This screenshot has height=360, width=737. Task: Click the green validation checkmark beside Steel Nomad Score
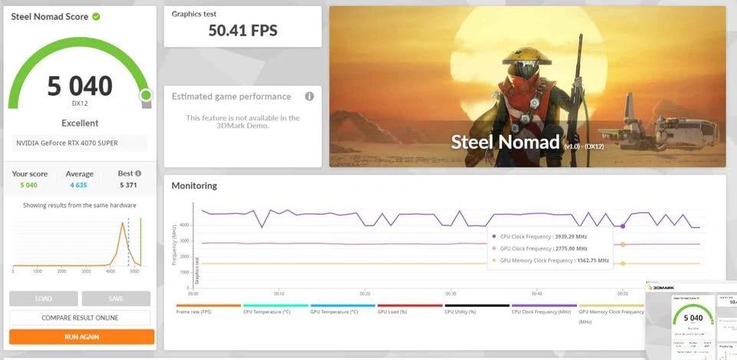(x=96, y=16)
